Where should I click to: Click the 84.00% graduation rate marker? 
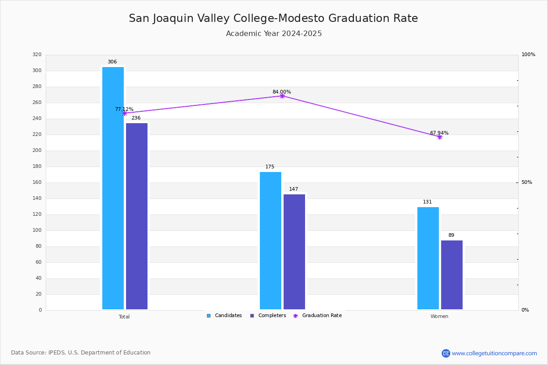click(x=282, y=96)
